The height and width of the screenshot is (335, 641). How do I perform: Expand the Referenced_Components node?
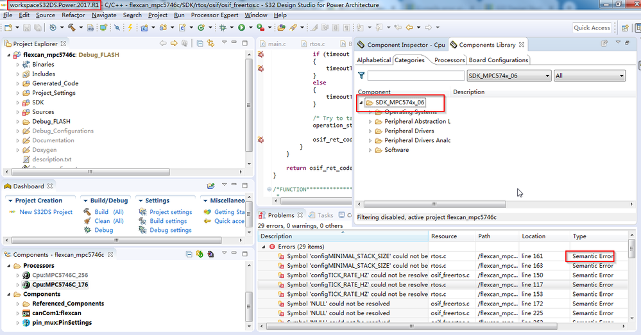click(x=17, y=304)
